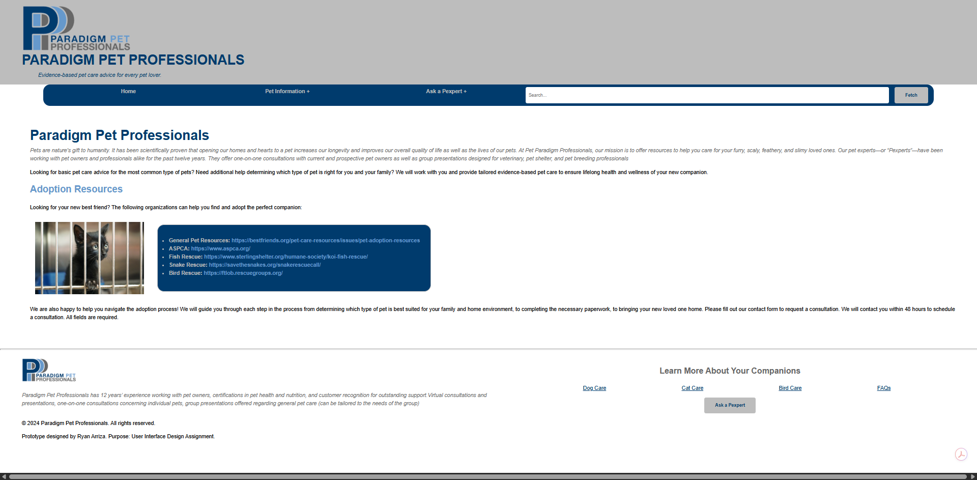Open the Home menu item

click(128, 92)
